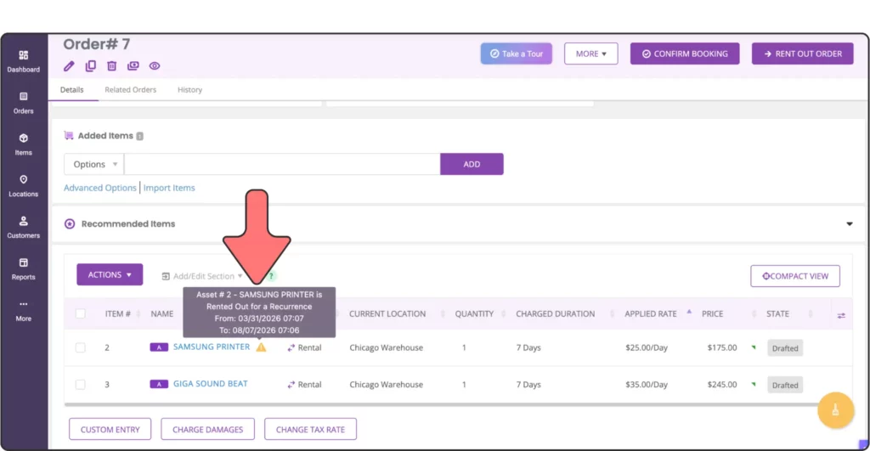Click the CHARGE DAMAGES button
Image resolution: width=870 pixels, height=451 pixels.
[x=207, y=430]
